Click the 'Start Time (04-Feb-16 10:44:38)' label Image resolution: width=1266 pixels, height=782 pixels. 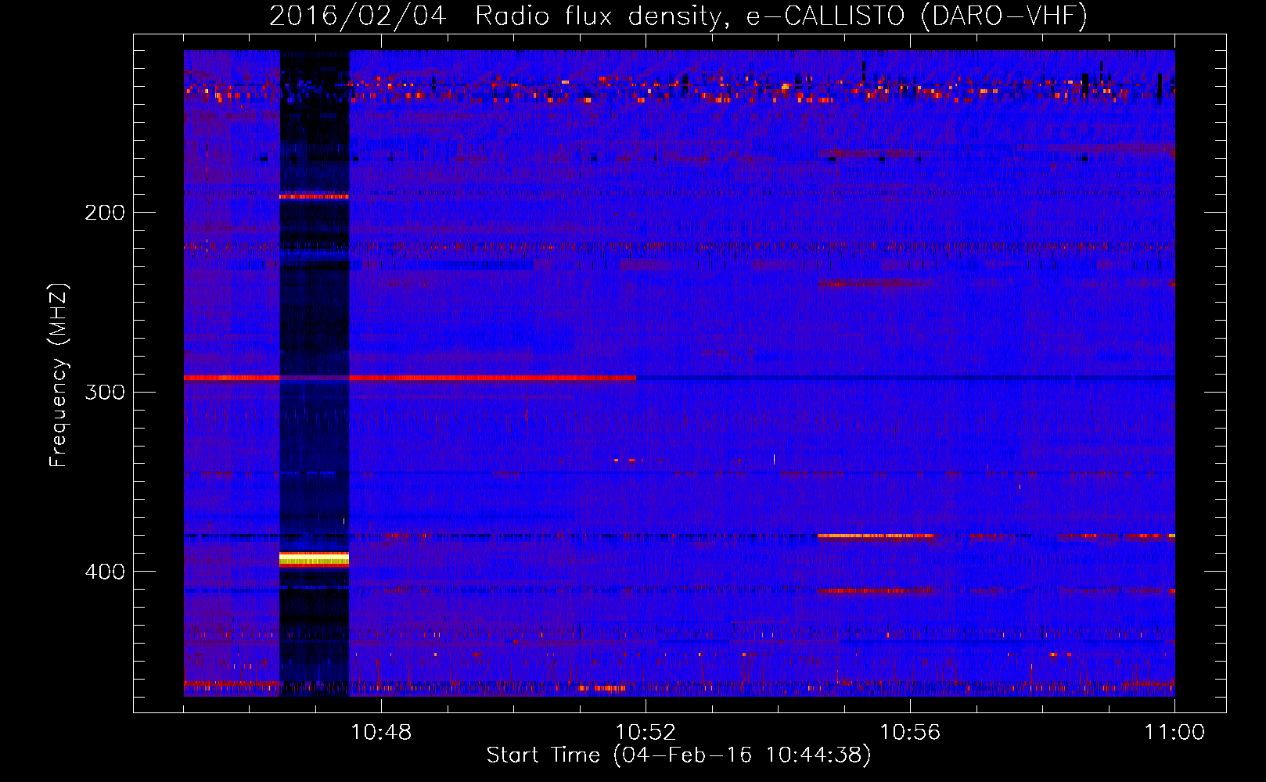[678, 755]
